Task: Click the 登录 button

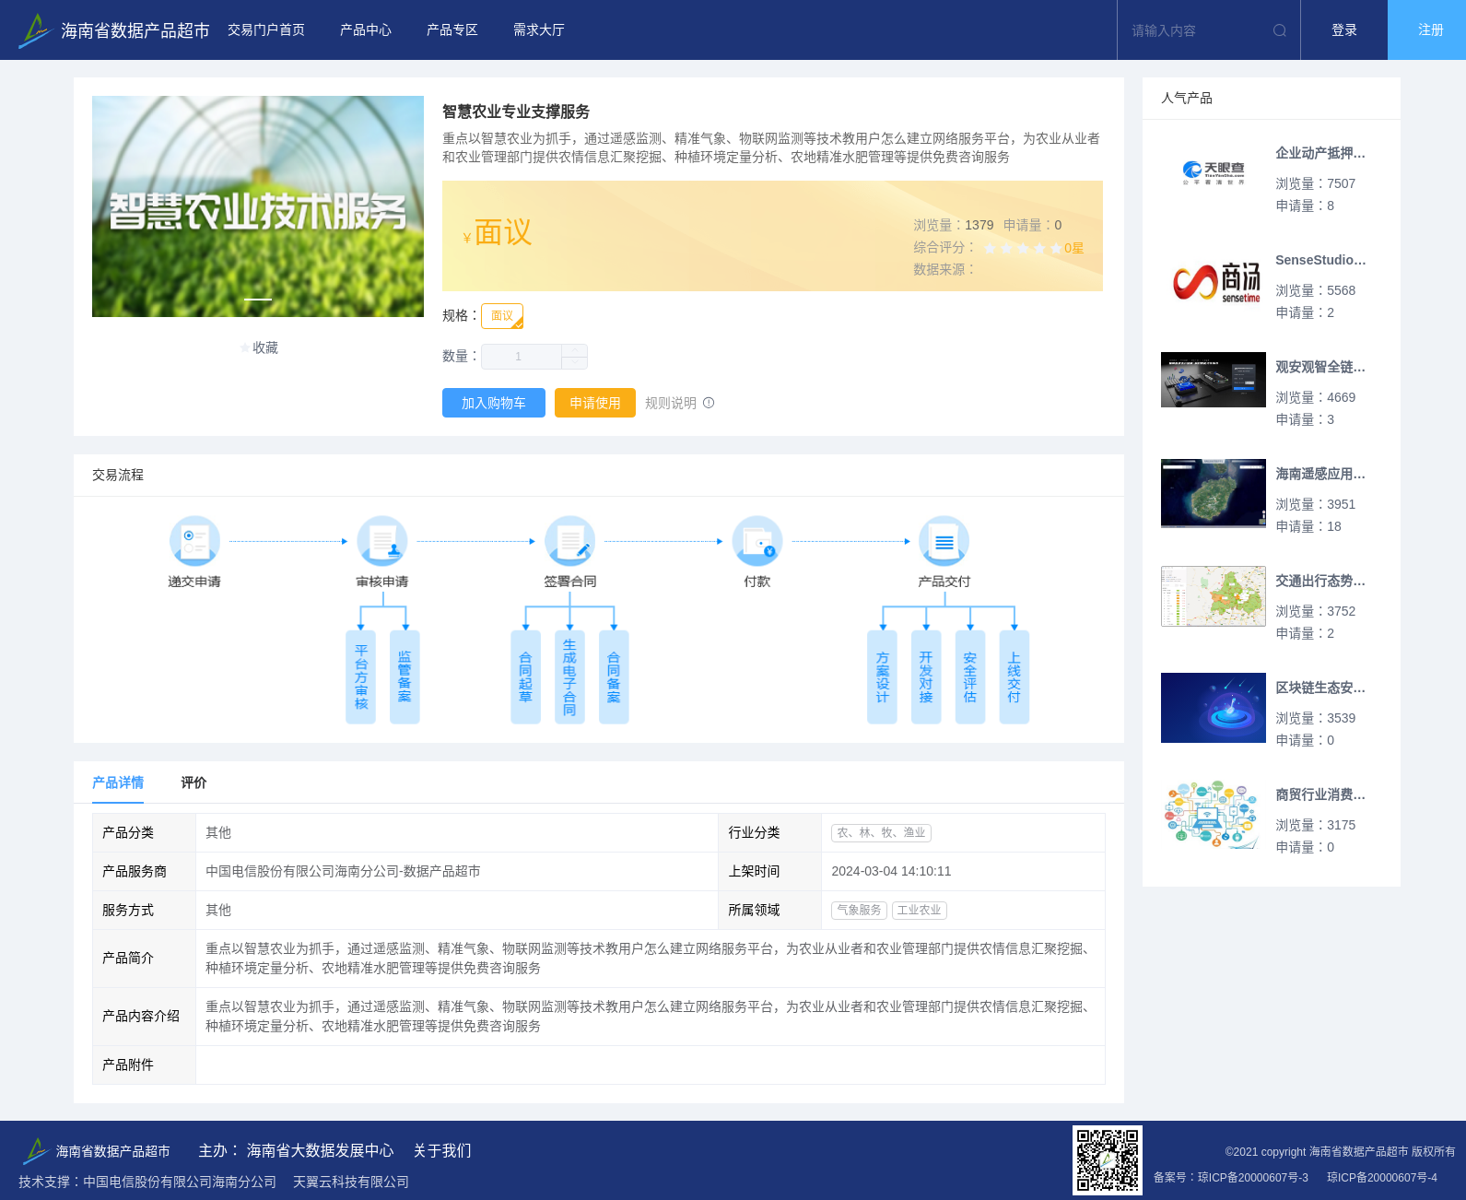Action: point(1344,30)
